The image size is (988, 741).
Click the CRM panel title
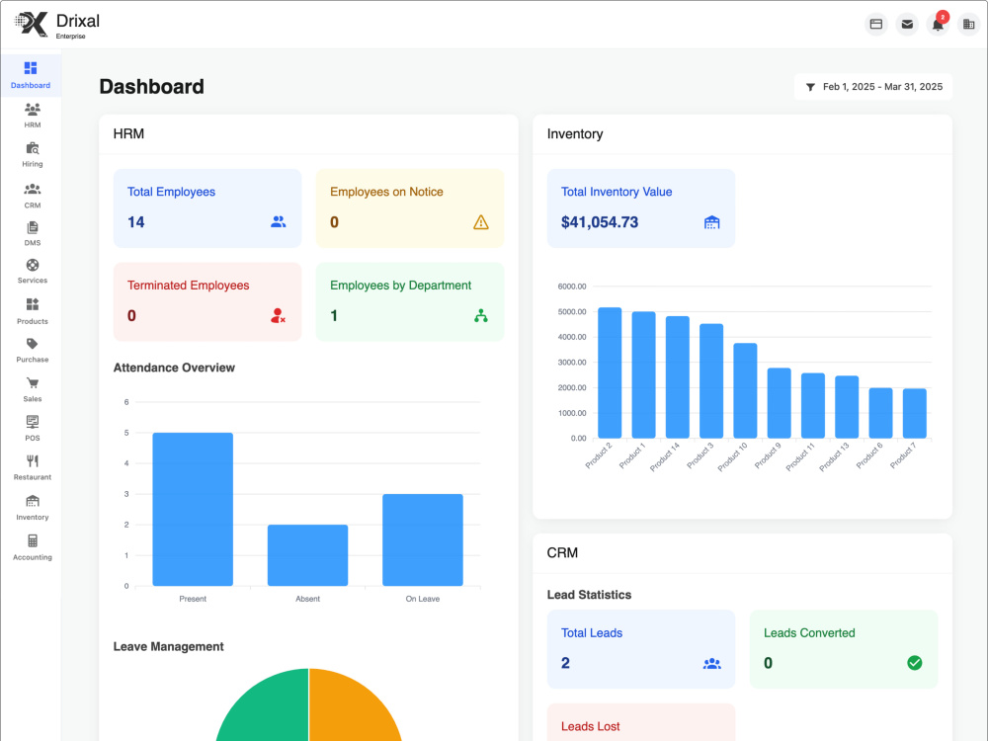[x=562, y=552]
